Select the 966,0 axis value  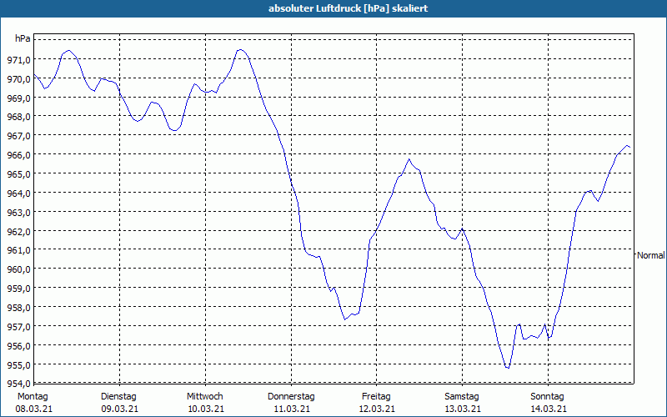click(x=18, y=155)
